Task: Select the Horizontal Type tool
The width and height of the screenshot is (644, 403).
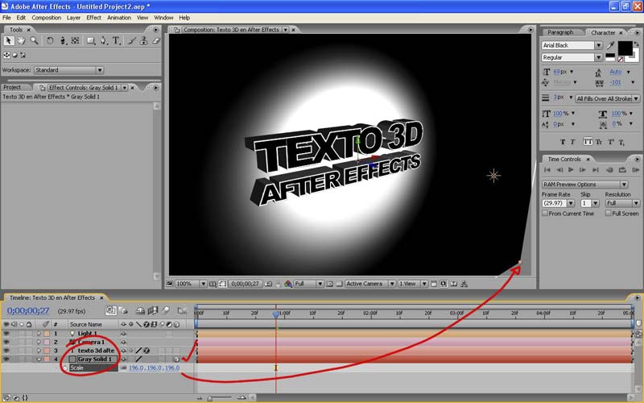Action: pyautogui.click(x=116, y=41)
